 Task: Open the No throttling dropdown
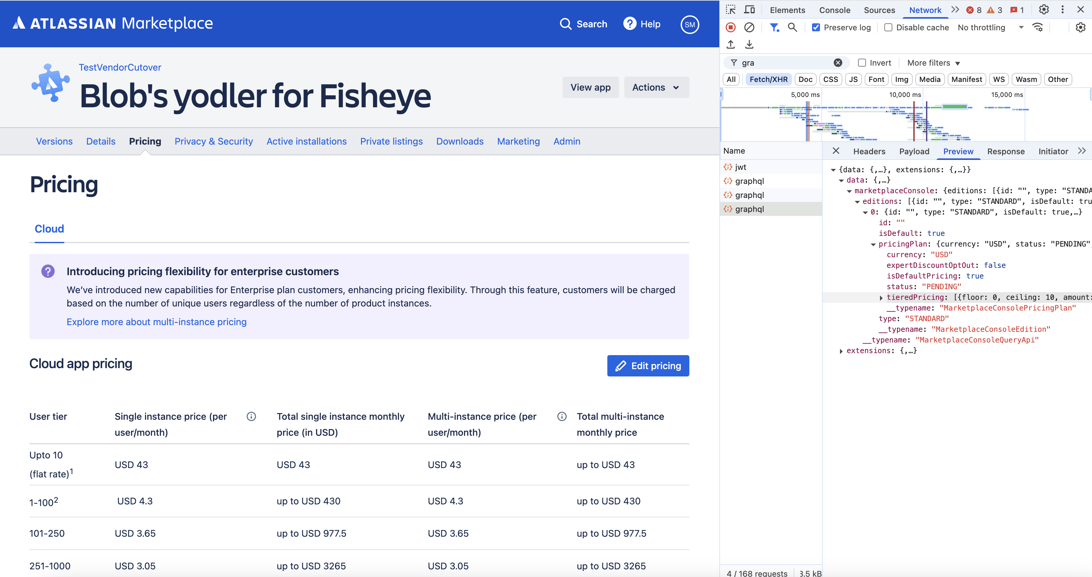(990, 28)
